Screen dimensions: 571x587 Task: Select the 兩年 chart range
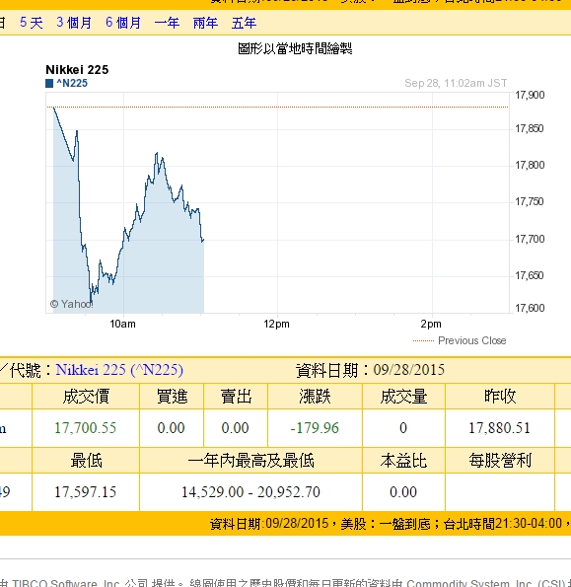point(205,23)
